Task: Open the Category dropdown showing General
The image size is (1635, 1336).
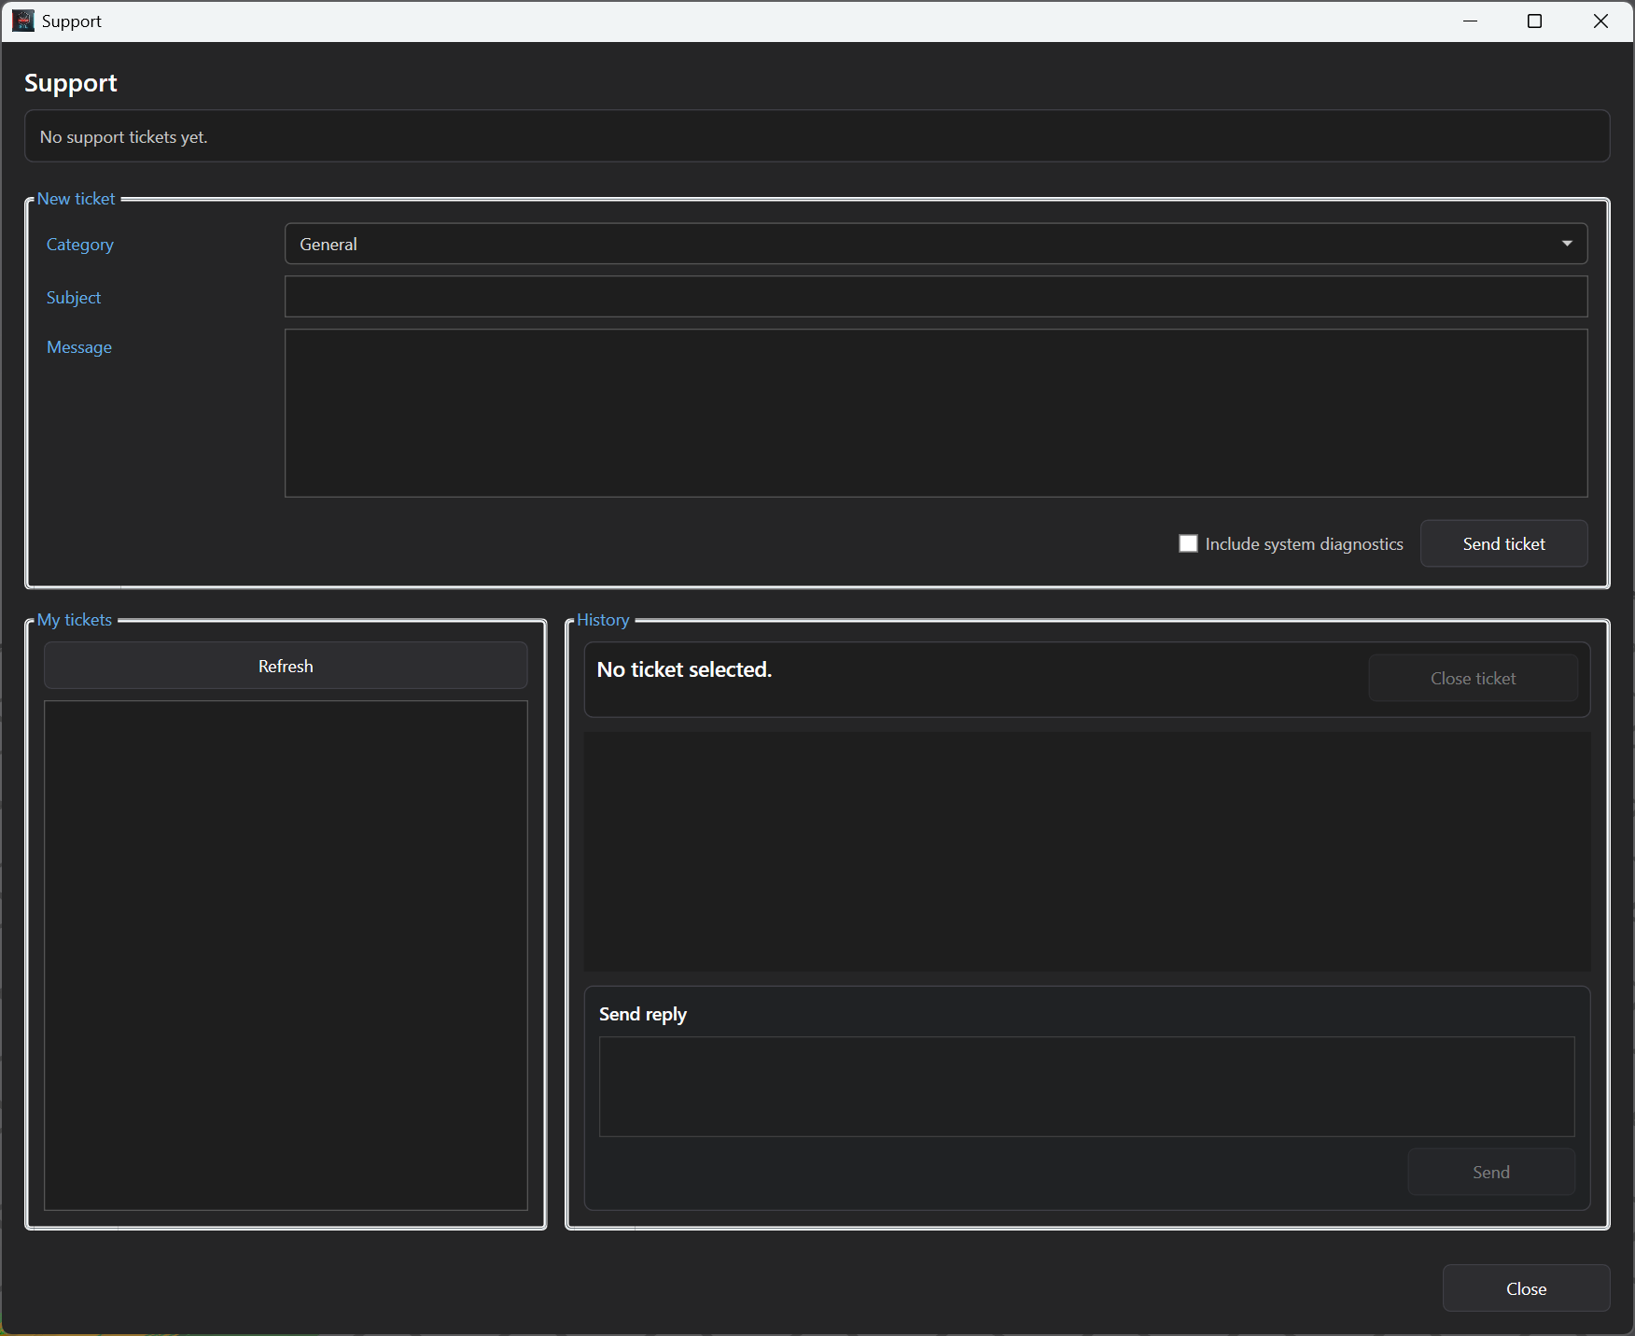Action: coord(935,244)
